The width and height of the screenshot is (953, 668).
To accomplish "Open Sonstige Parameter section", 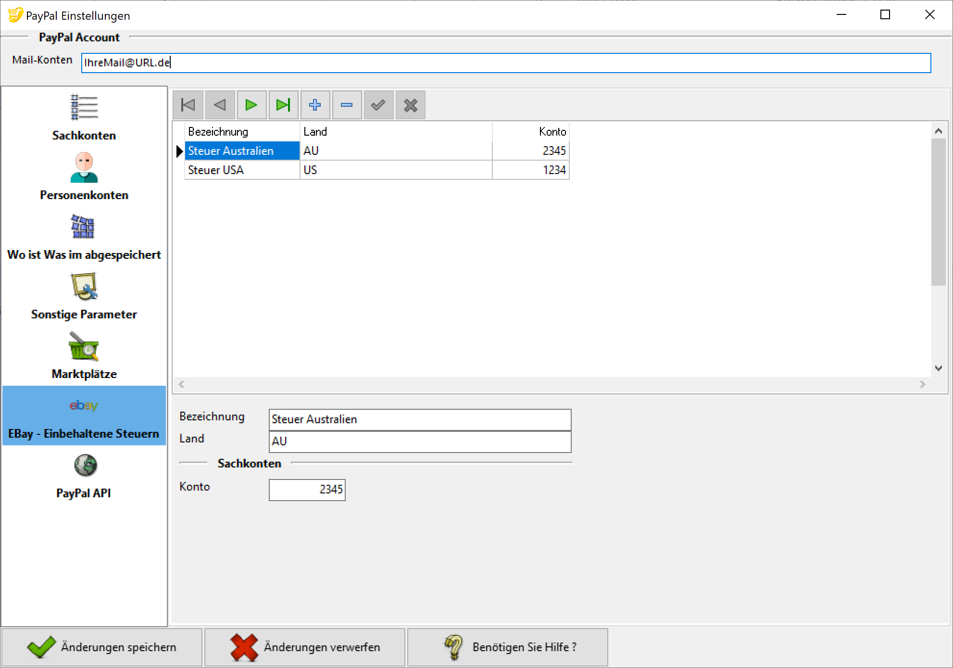I will click(84, 296).
